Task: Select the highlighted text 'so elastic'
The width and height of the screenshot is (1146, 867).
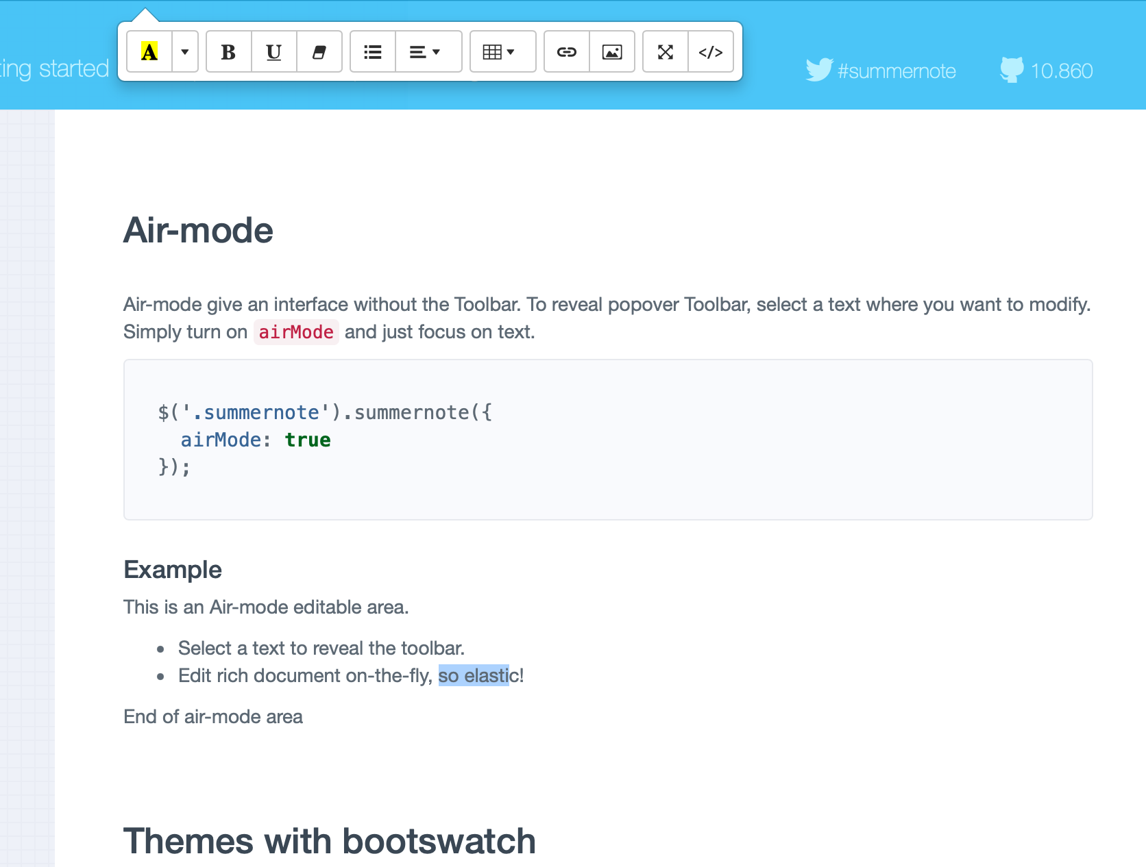Action: pyautogui.click(x=475, y=675)
